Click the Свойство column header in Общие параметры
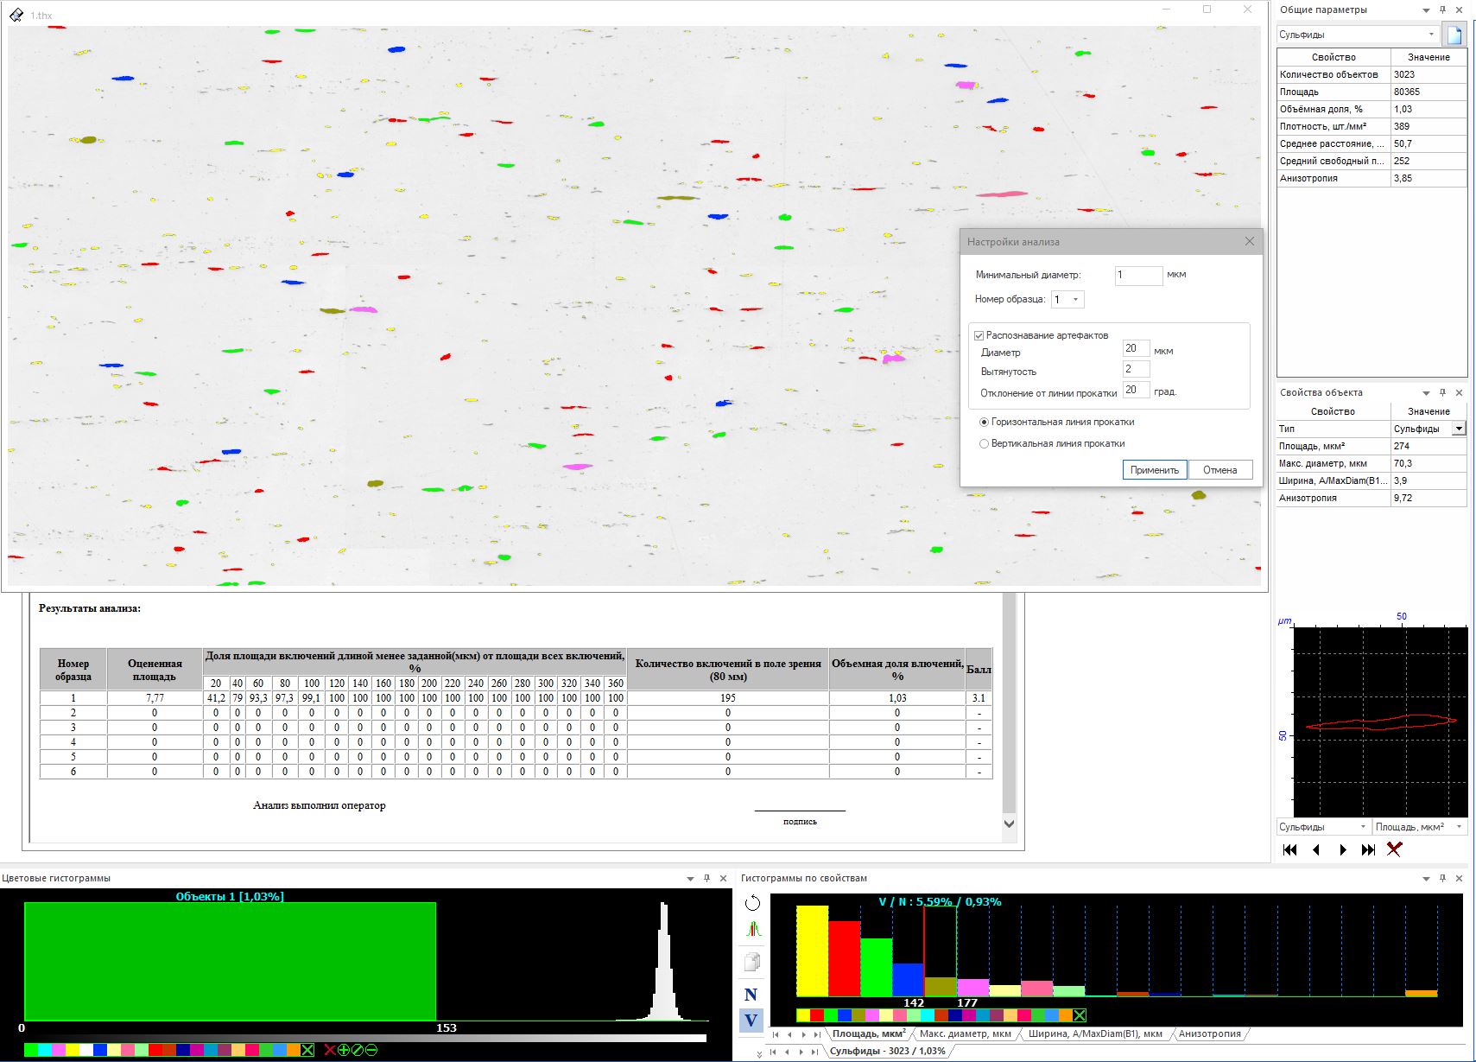 coord(1333,57)
